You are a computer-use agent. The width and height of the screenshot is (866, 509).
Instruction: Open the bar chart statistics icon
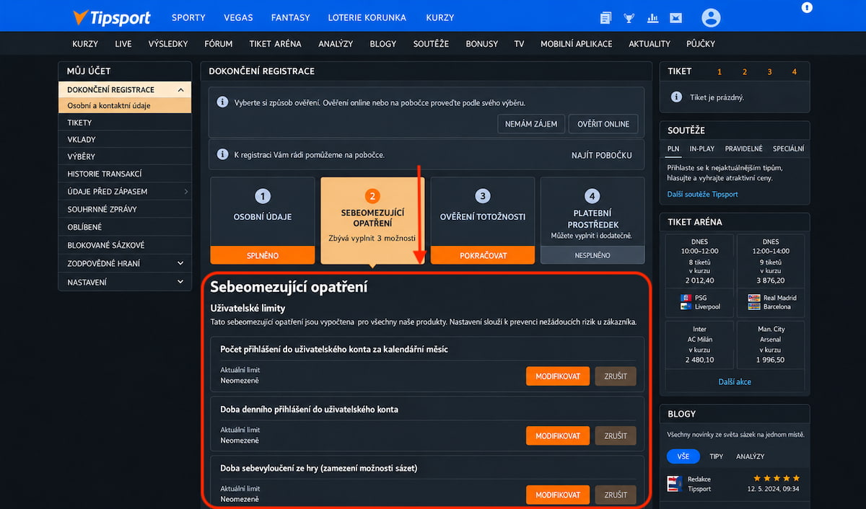click(x=652, y=18)
